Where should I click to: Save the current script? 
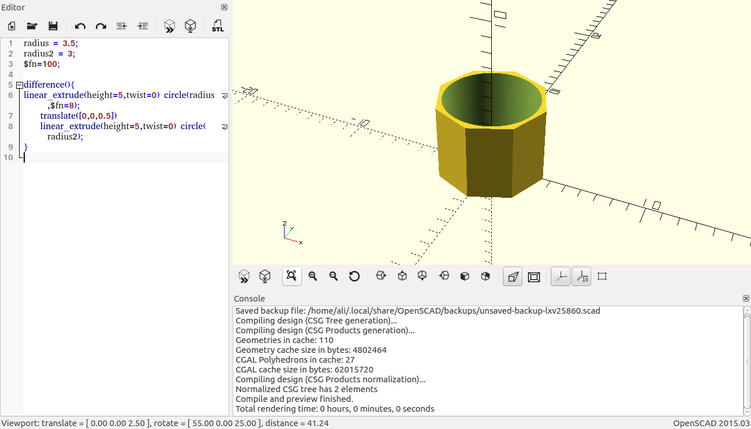pos(53,26)
